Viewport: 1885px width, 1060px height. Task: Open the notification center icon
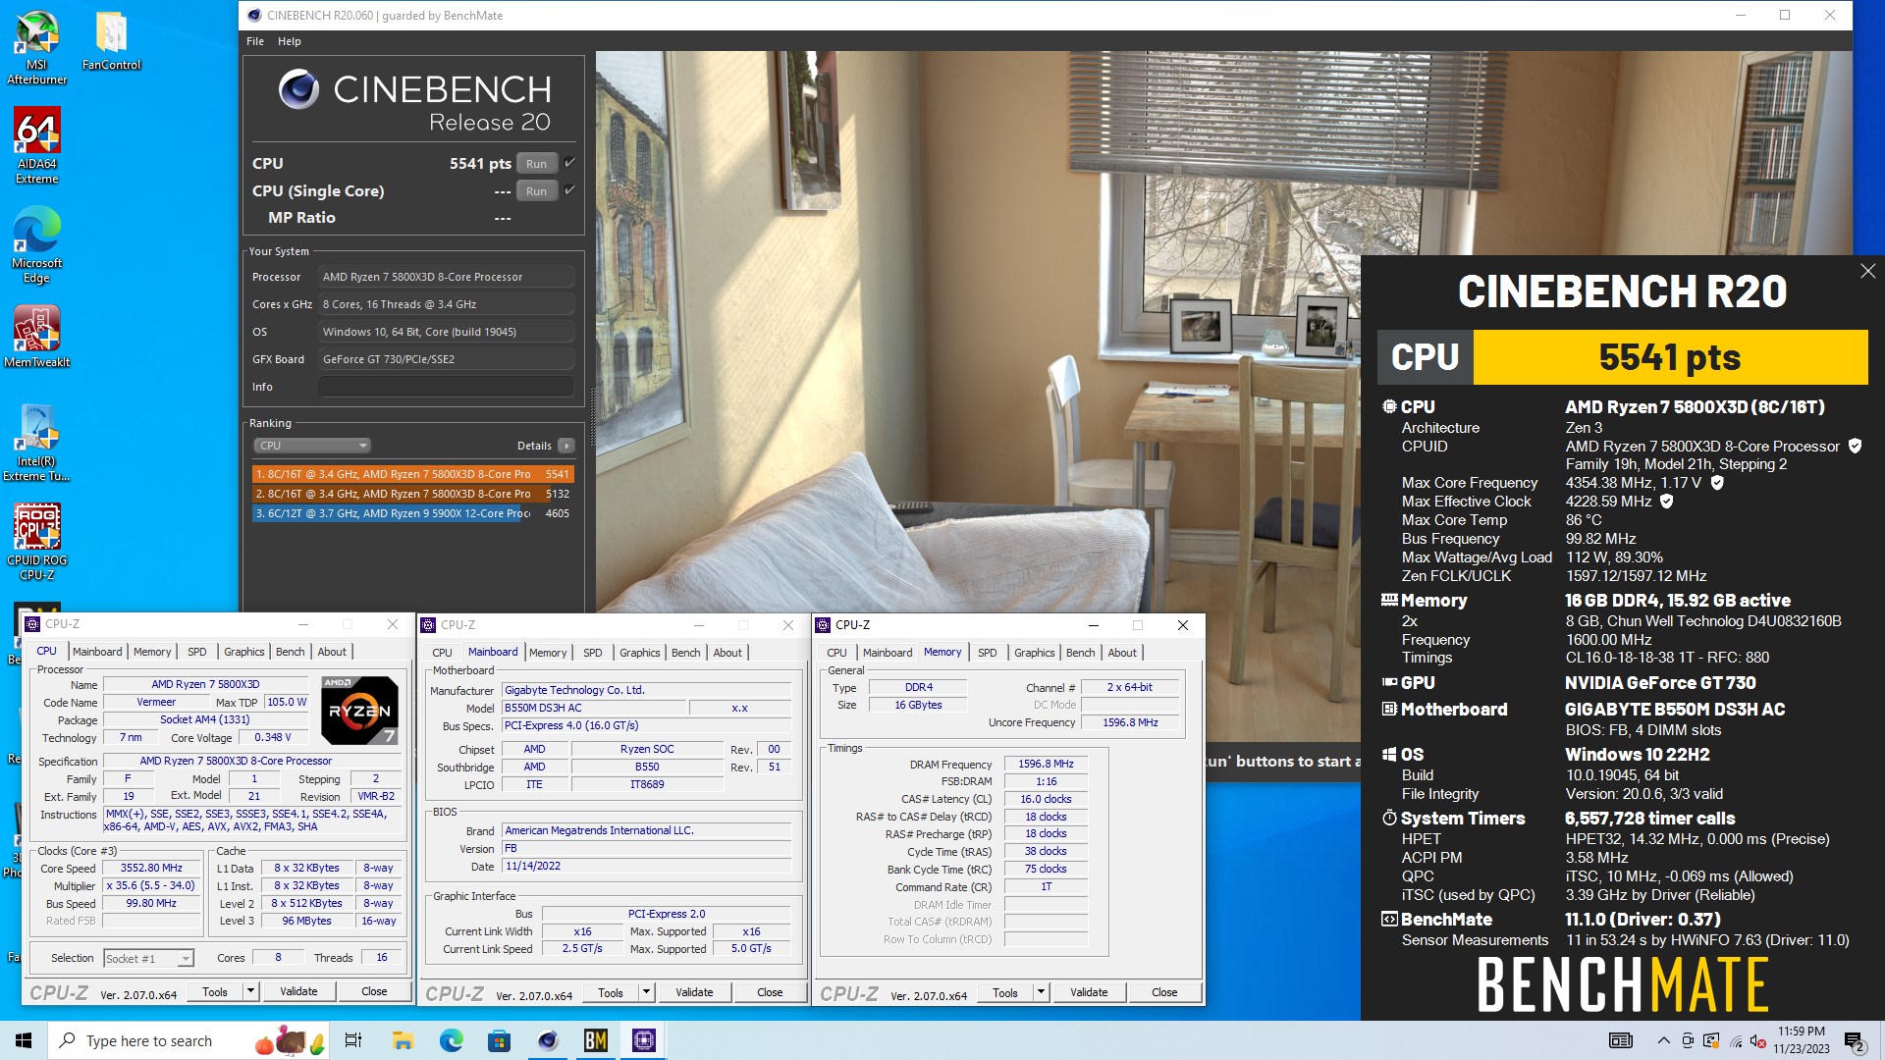pos(1855,1041)
